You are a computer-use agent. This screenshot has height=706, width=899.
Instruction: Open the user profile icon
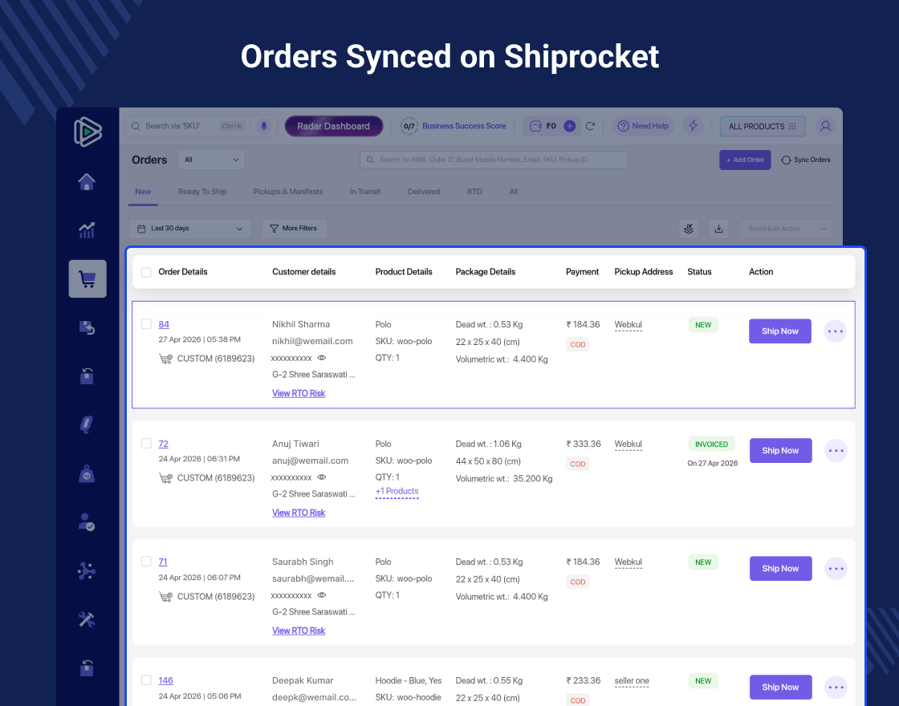(x=826, y=126)
